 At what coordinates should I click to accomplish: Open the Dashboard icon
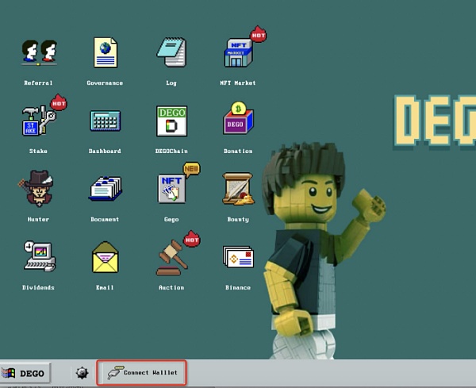pyautogui.click(x=105, y=121)
